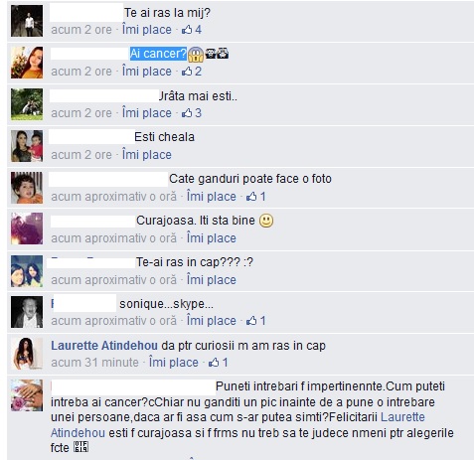
Task: Click 'acum 31 minute' timestamp
Action: tap(94, 363)
